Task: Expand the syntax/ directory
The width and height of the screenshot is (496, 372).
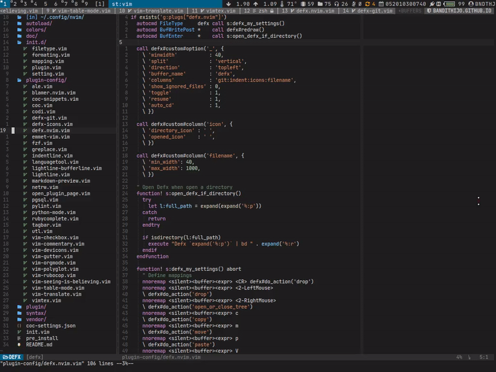Action: click(36, 313)
